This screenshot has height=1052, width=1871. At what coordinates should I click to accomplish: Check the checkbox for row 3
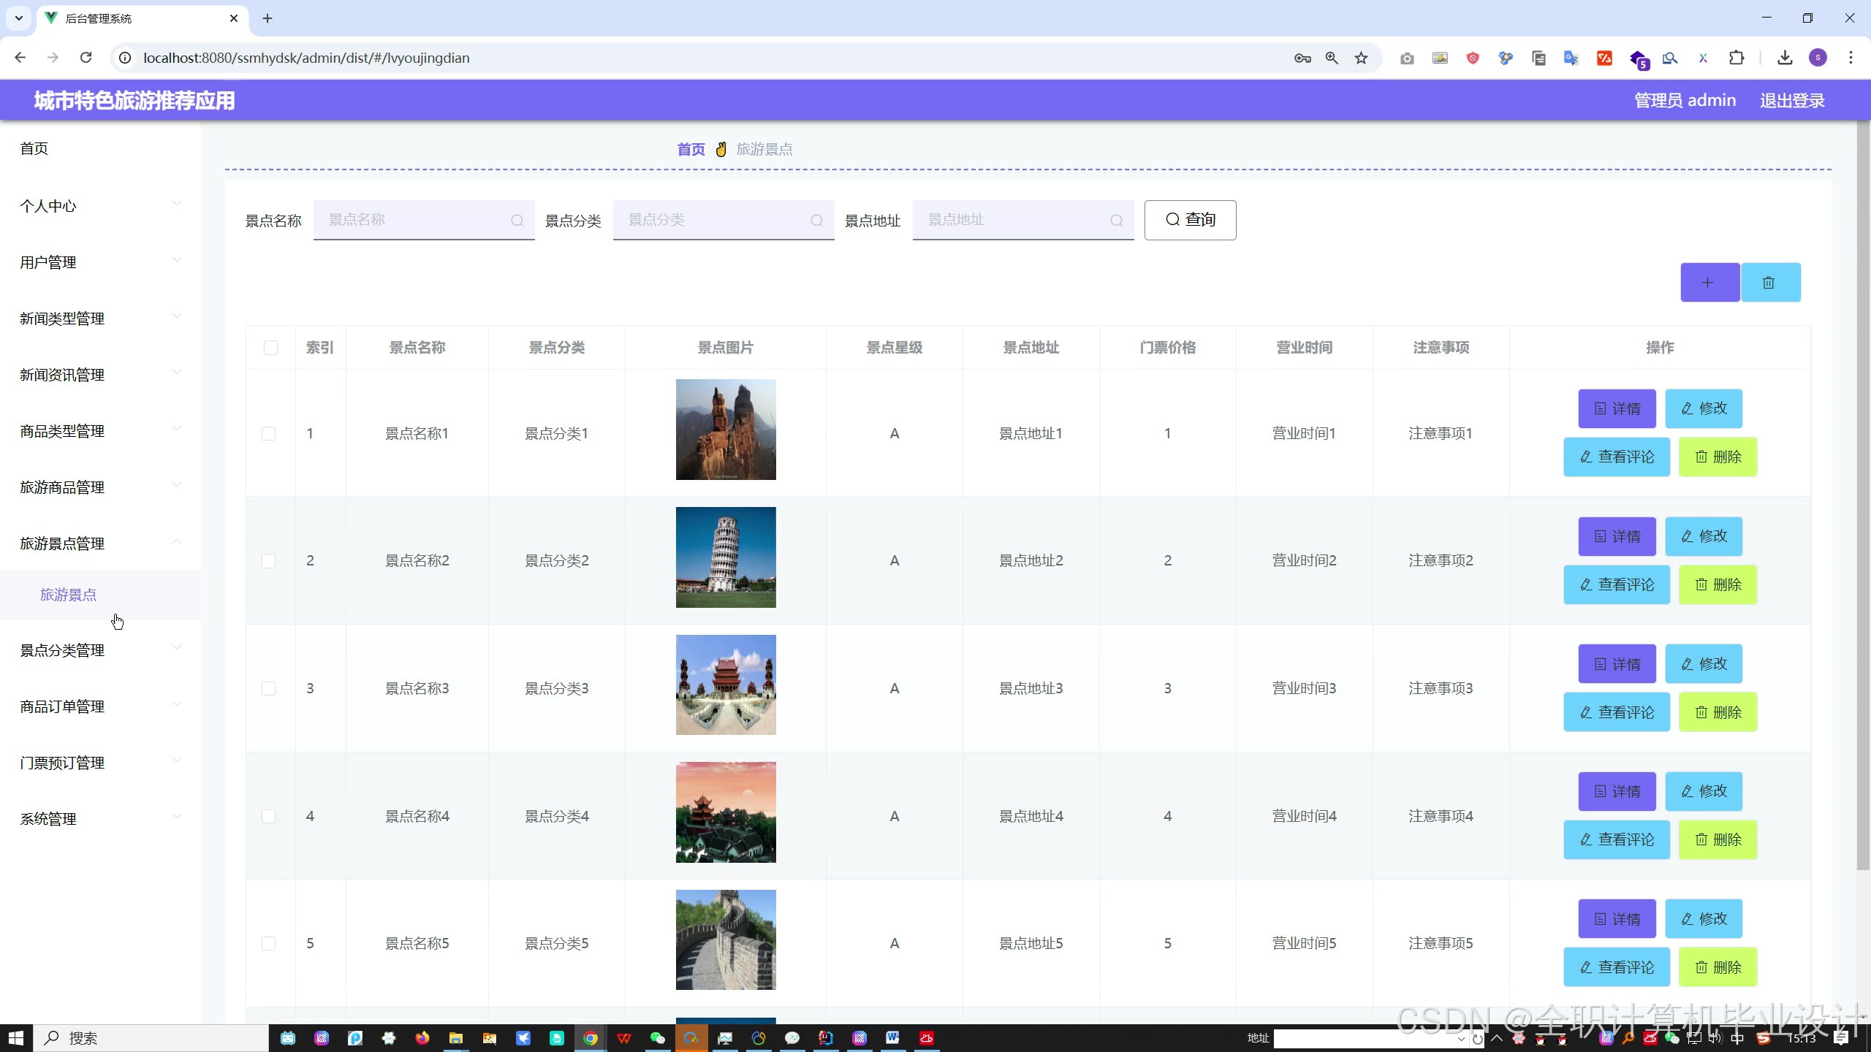(x=269, y=688)
